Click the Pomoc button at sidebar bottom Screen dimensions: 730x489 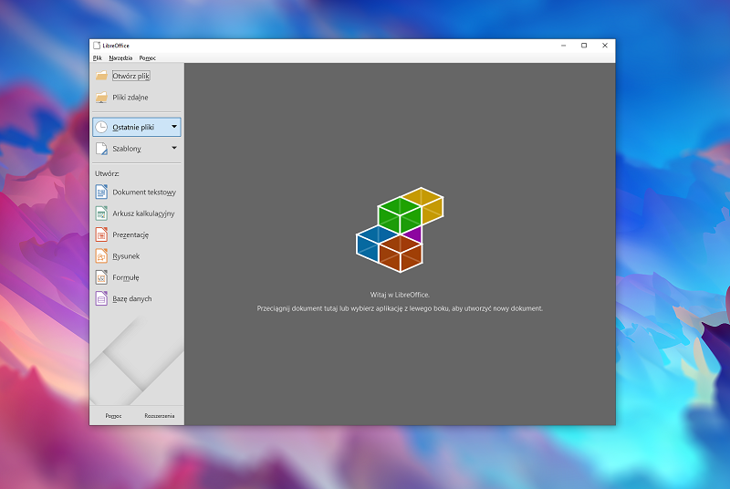tap(113, 415)
